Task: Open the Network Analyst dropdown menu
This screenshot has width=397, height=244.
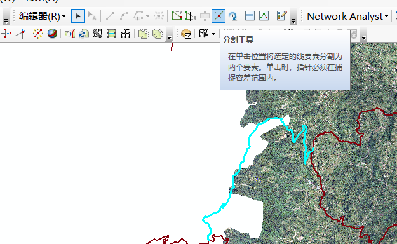Action: click(x=347, y=17)
